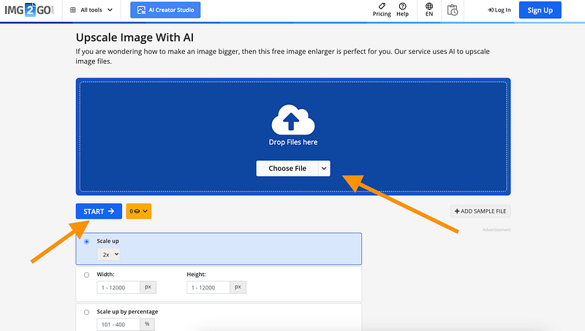Expand the All tools dropdown

click(x=91, y=10)
